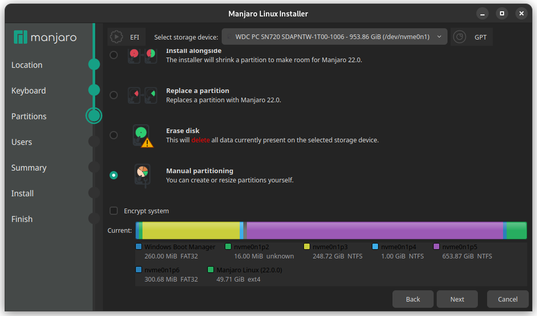This screenshot has width=537, height=316.
Task: Click the Manjaro logo in sidebar
Action: [x=45, y=38]
